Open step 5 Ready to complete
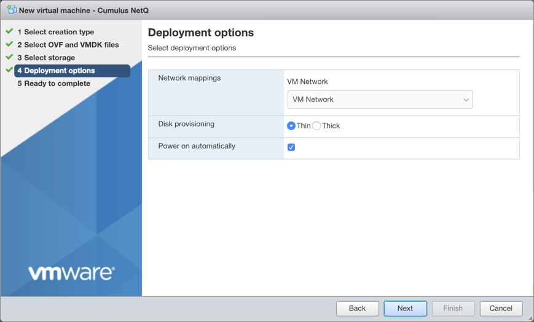 pyautogui.click(x=54, y=83)
